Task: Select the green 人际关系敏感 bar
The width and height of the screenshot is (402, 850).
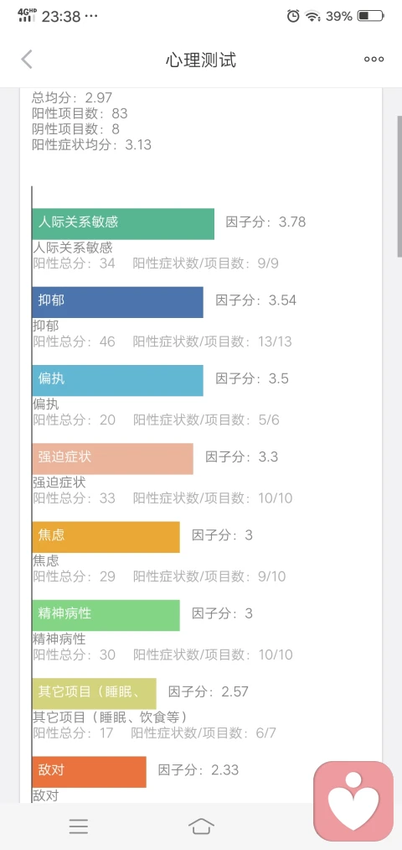Action: click(123, 224)
